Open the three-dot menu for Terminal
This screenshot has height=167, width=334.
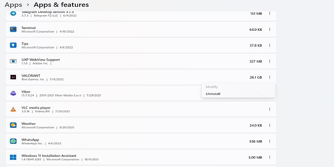[270, 29]
